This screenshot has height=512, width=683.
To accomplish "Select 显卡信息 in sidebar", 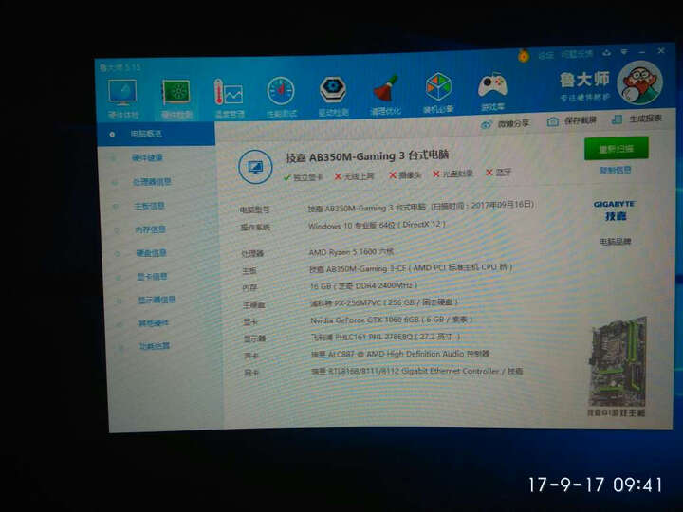I will pyautogui.click(x=152, y=276).
